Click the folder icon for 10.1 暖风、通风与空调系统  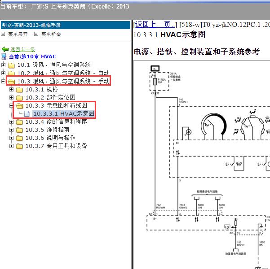11,65
